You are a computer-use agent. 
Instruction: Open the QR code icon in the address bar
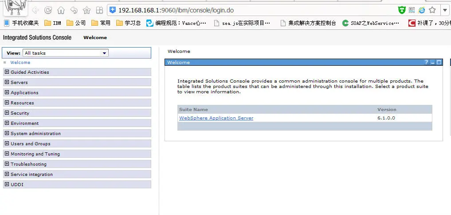coord(412,10)
